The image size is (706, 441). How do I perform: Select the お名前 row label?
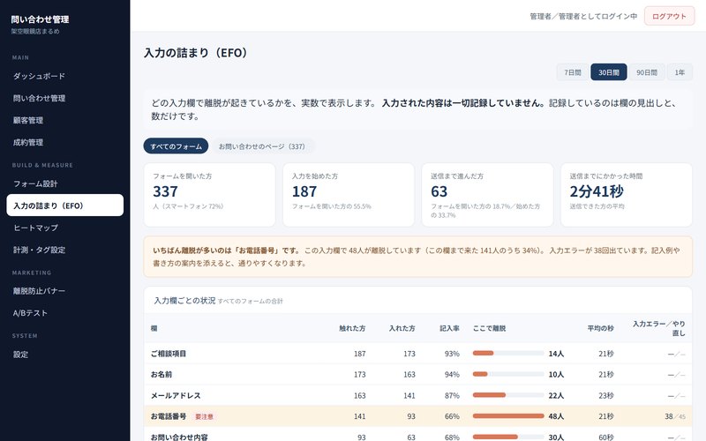(161, 374)
